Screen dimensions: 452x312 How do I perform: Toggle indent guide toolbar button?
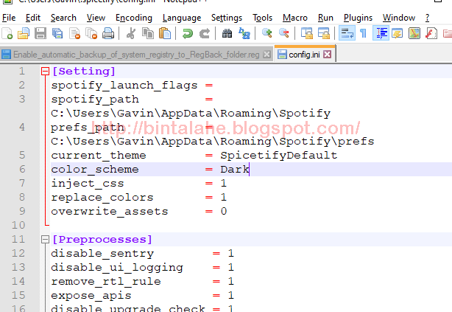coord(381,33)
